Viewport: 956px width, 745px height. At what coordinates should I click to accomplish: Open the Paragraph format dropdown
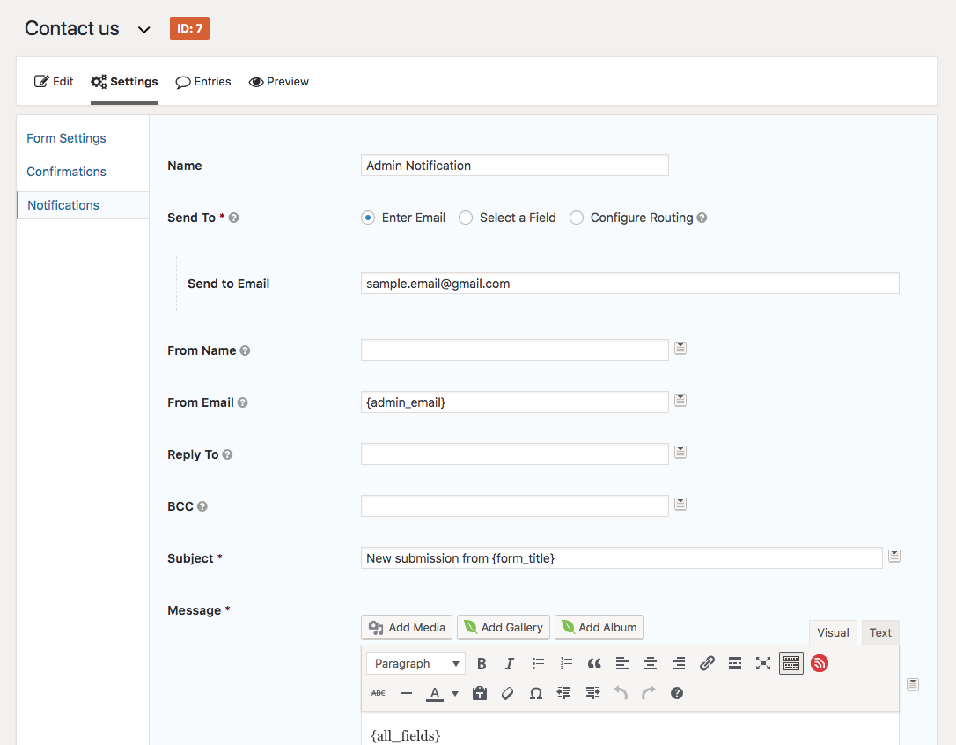point(416,664)
